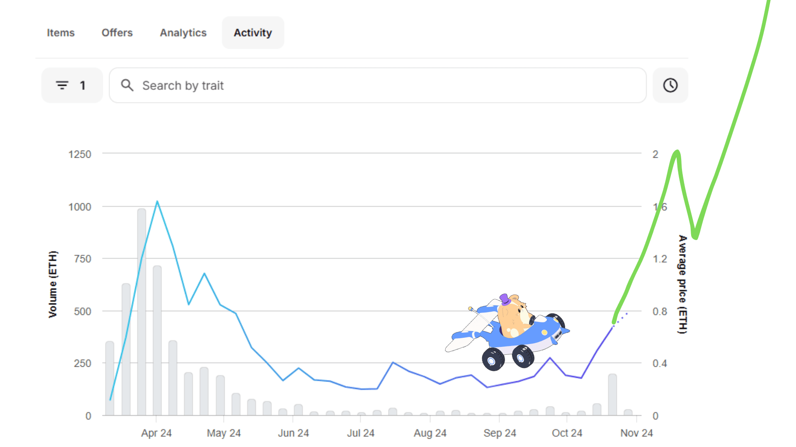Focus the Search by trait field

[373, 85]
